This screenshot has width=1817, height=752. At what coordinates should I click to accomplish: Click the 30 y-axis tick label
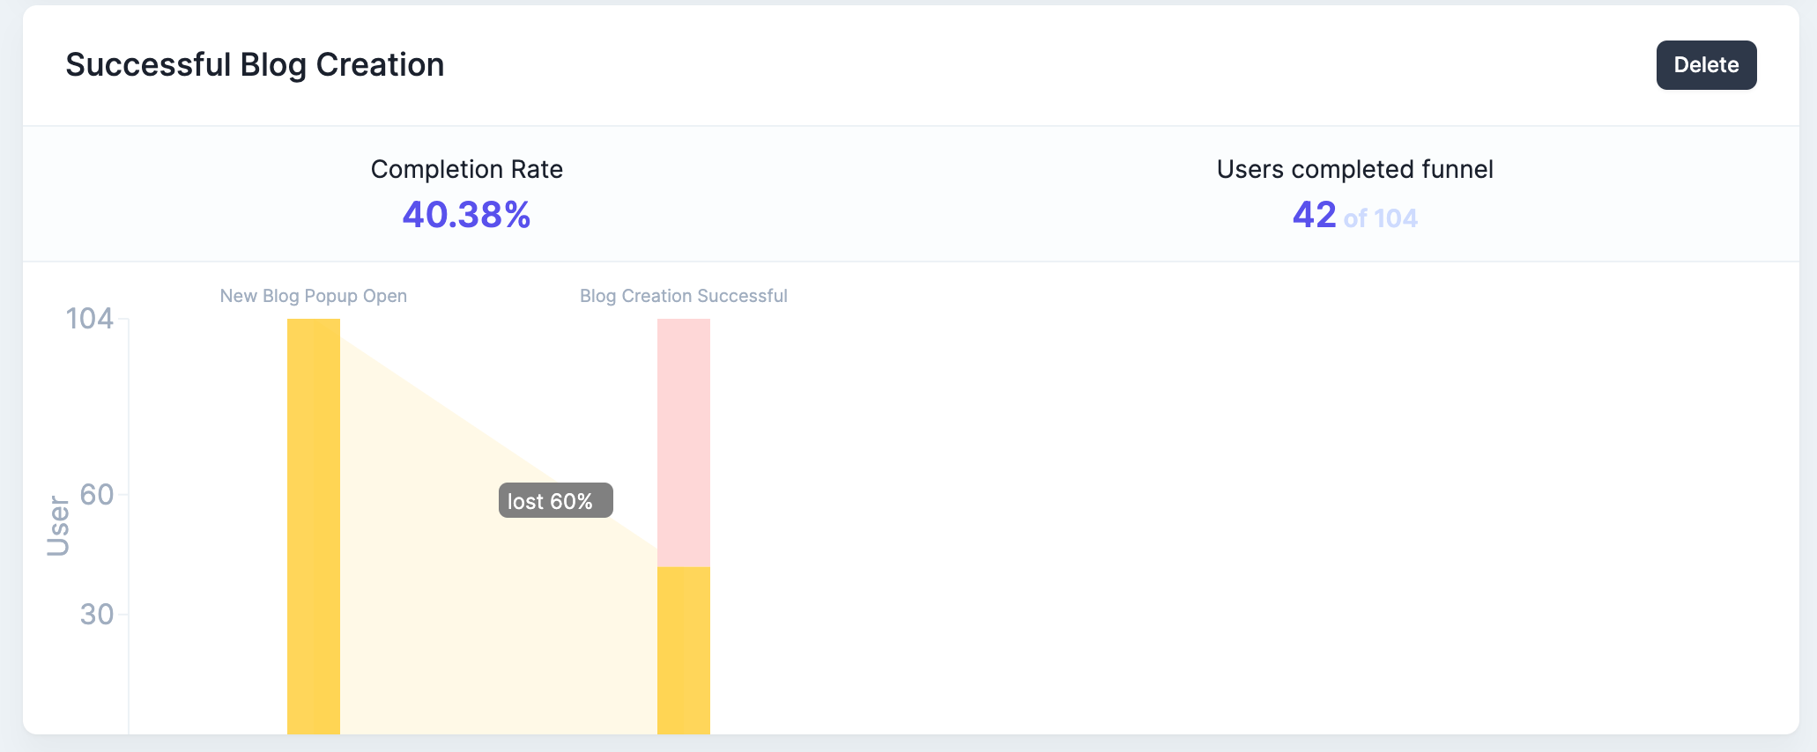[x=97, y=614]
